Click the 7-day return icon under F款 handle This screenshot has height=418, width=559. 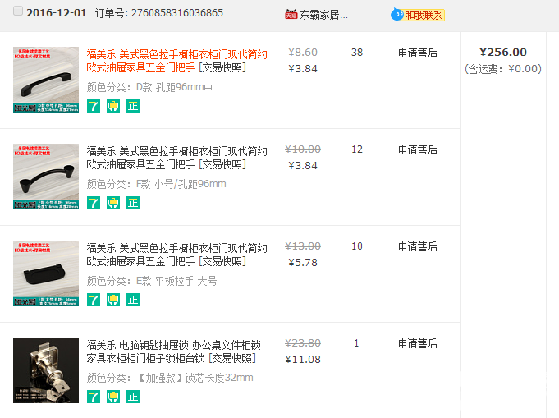(x=94, y=203)
